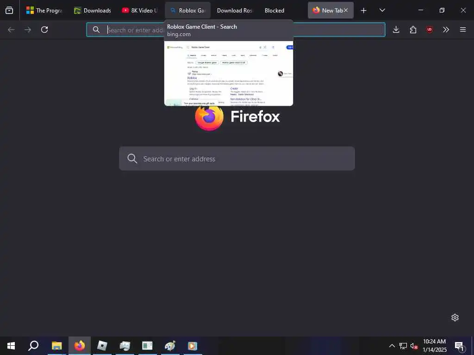
Task: Reload the current page
Action: 44,30
